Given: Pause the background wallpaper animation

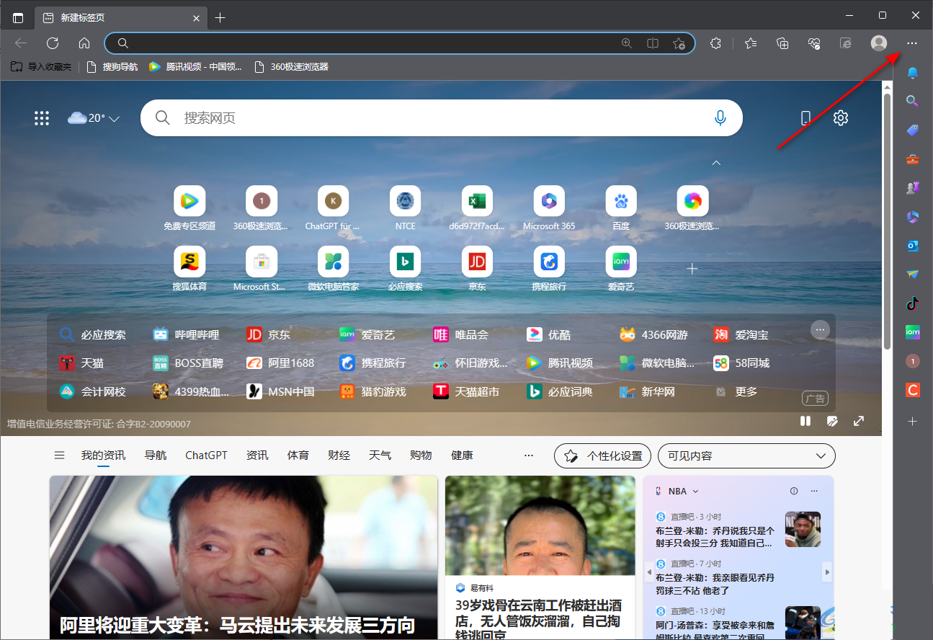Looking at the screenshot, I should point(805,421).
